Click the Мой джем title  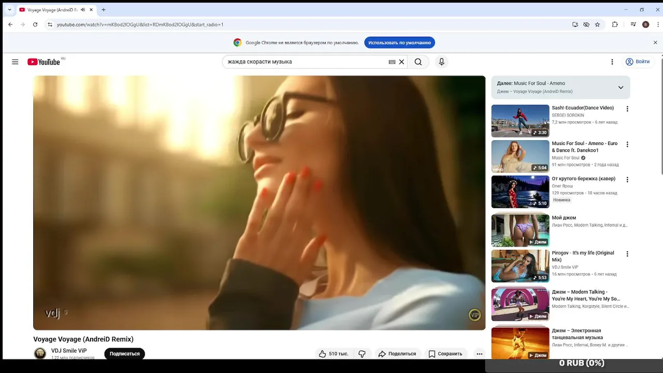click(x=564, y=218)
